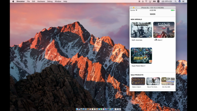Open Google Drive from the Dock
This screenshot has height=111, width=197.
(110, 109)
